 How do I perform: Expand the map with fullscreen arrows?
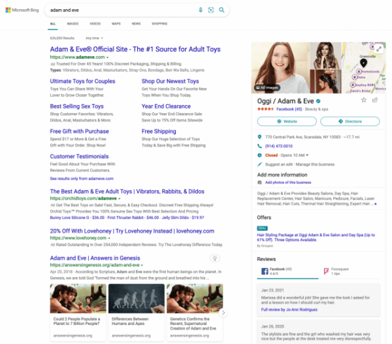pyautogui.click(x=379, y=49)
